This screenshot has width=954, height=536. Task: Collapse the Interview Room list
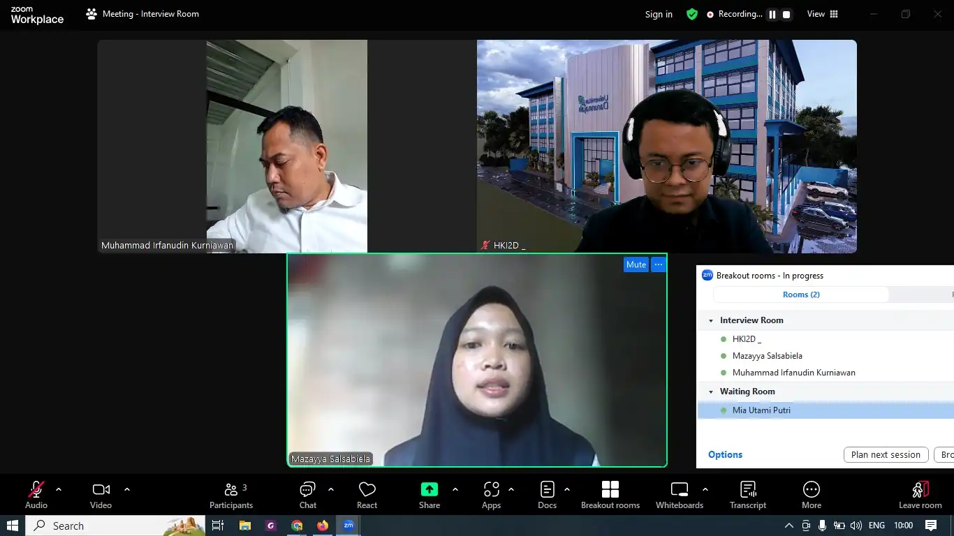click(711, 320)
